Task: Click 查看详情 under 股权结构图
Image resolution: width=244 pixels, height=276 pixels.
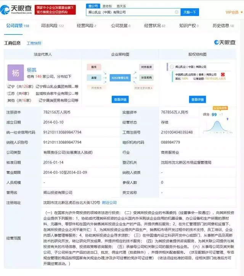Action: 197,99
